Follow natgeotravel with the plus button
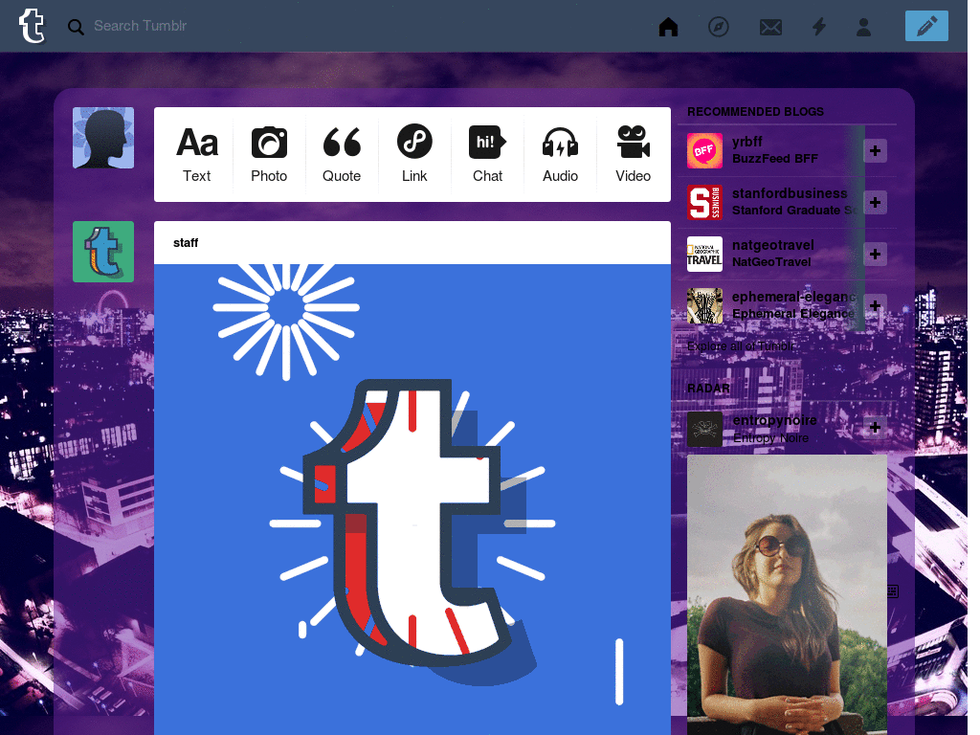Screen dimensions: 980x735 click(875, 254)
